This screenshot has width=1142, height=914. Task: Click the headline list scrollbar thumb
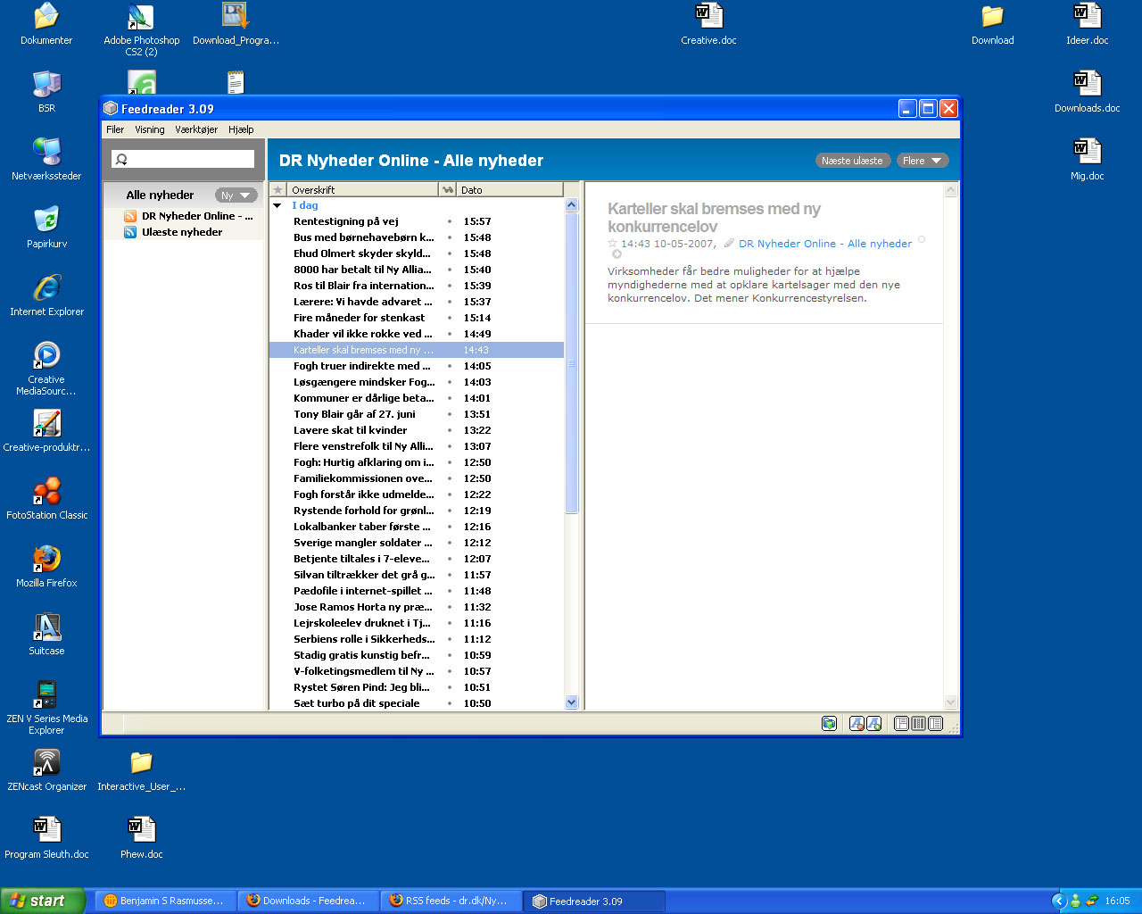tap(572, 363)
